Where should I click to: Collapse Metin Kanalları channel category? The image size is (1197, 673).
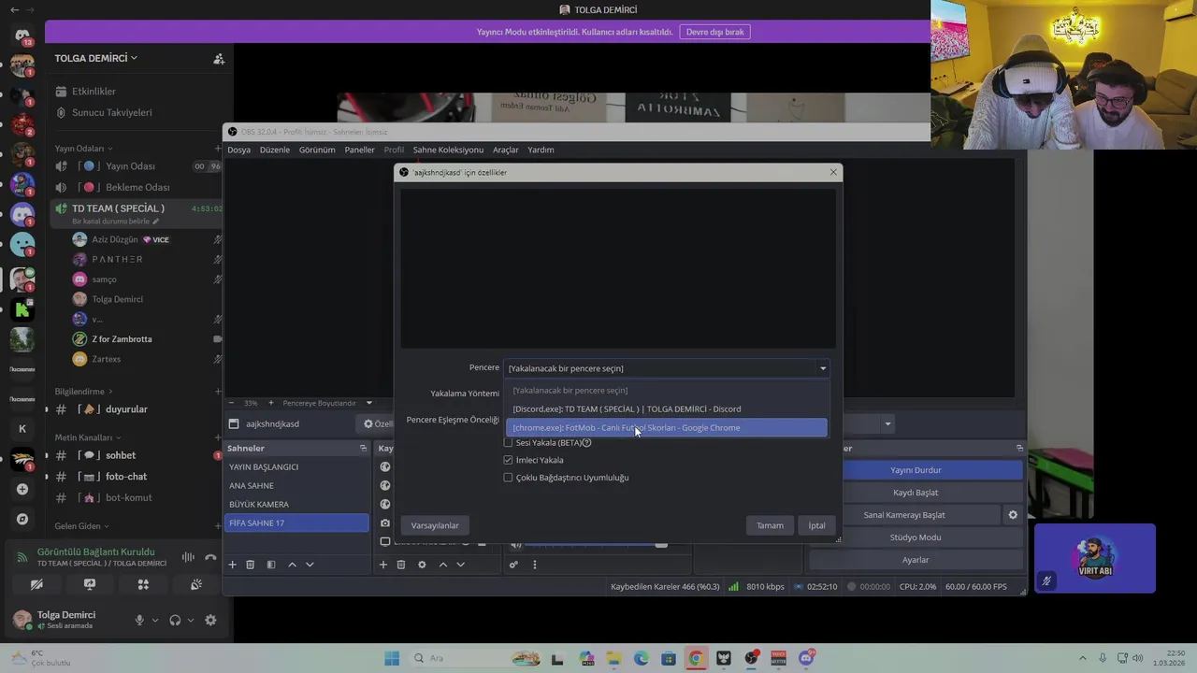click(87, 437)
